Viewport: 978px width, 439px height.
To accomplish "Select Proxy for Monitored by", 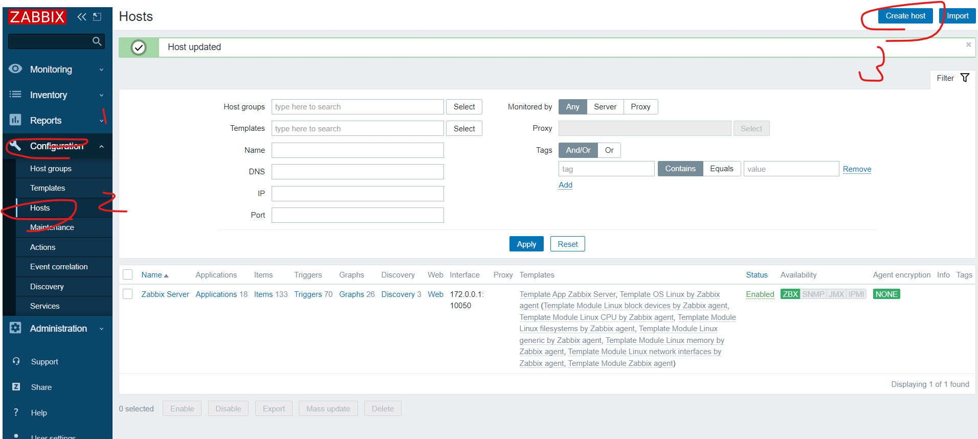I will [640, 107].
